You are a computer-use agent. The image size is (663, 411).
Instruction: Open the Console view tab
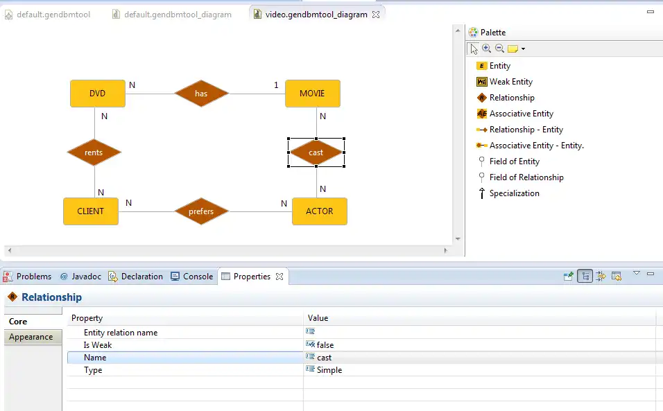coord(191,277)
